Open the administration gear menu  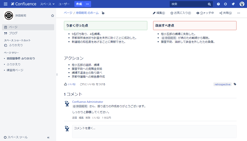point(226,4)
